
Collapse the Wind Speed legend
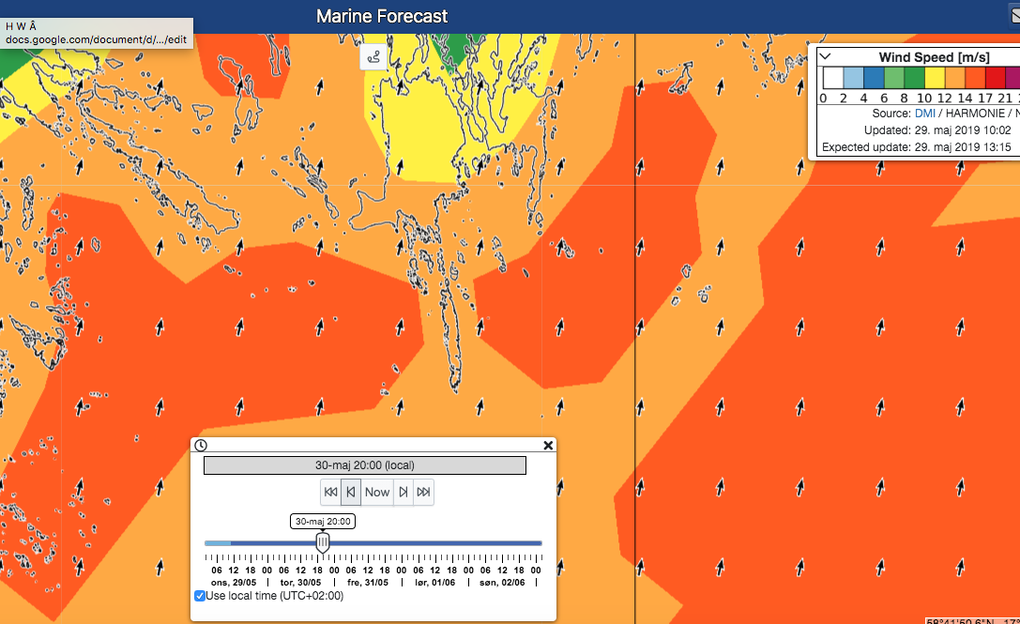tap(826, 57)
